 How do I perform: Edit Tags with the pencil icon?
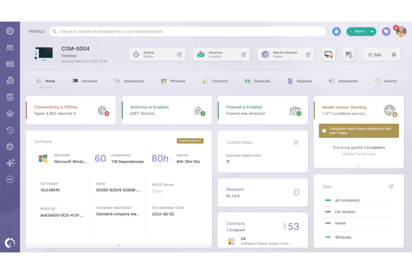(x=391, y=186)
